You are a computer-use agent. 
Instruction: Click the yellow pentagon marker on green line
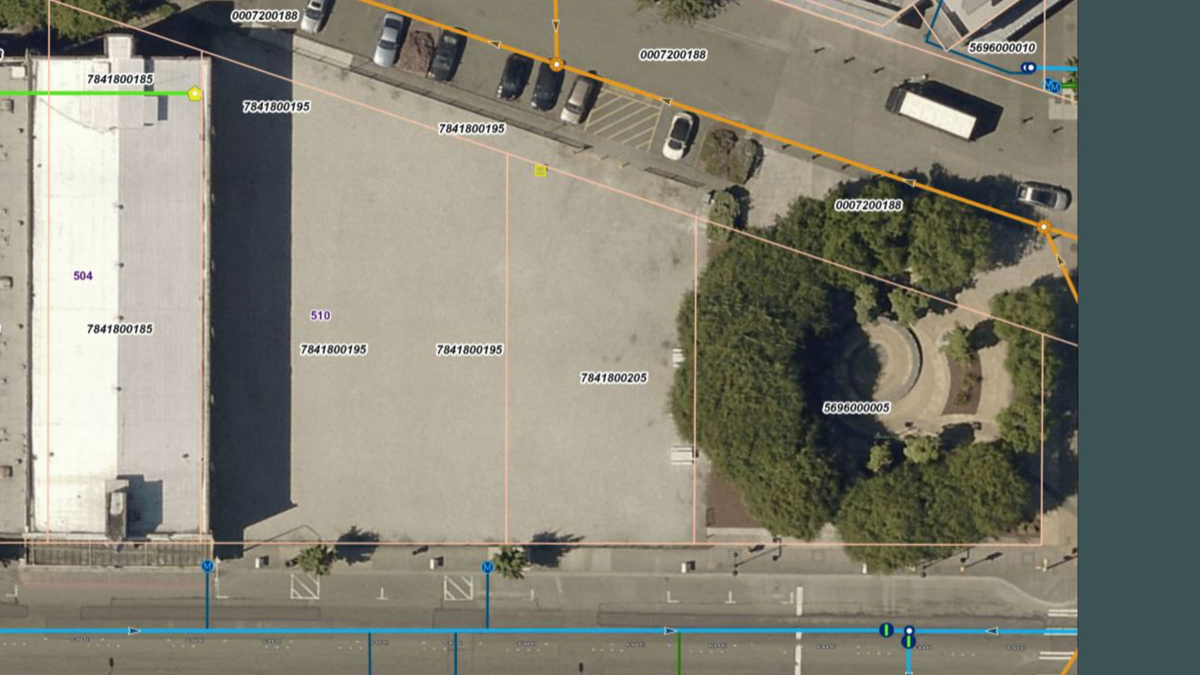(195, 94)
